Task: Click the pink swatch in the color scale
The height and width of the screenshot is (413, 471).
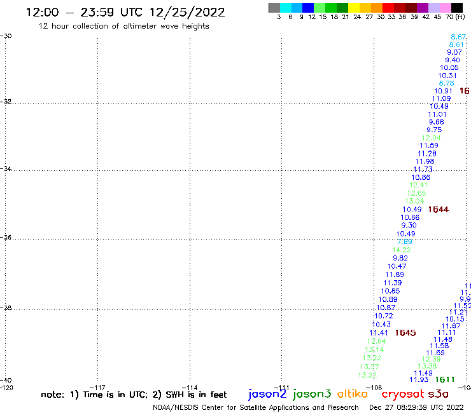Action: pos(445,8)
